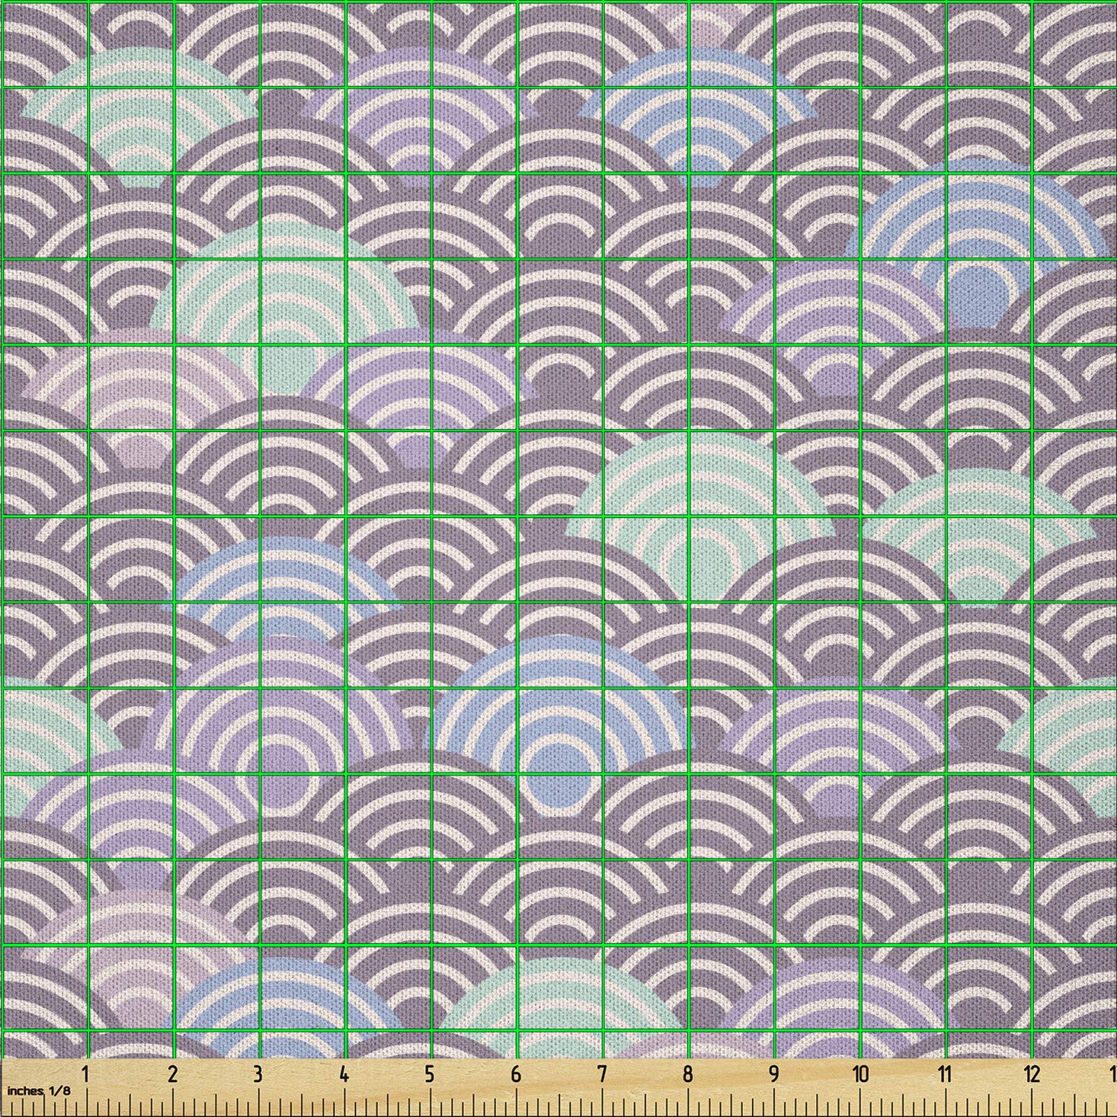Click the number 7 on the ruler

tap(602, 1074)
